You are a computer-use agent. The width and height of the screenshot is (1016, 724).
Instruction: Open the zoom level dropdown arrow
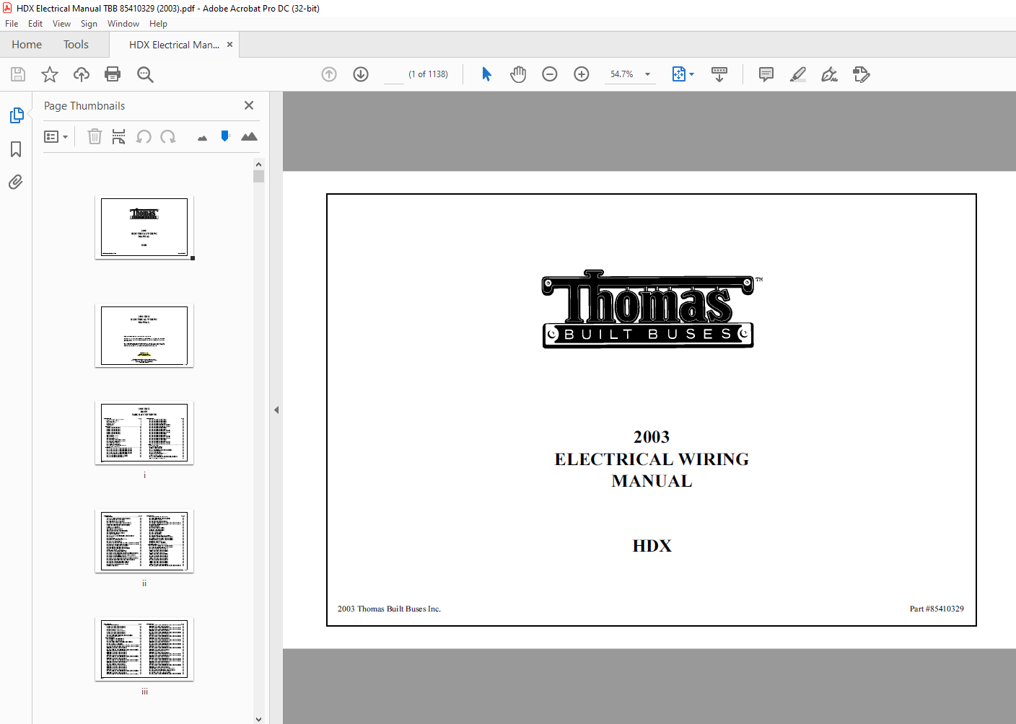[x=647, y=74]
